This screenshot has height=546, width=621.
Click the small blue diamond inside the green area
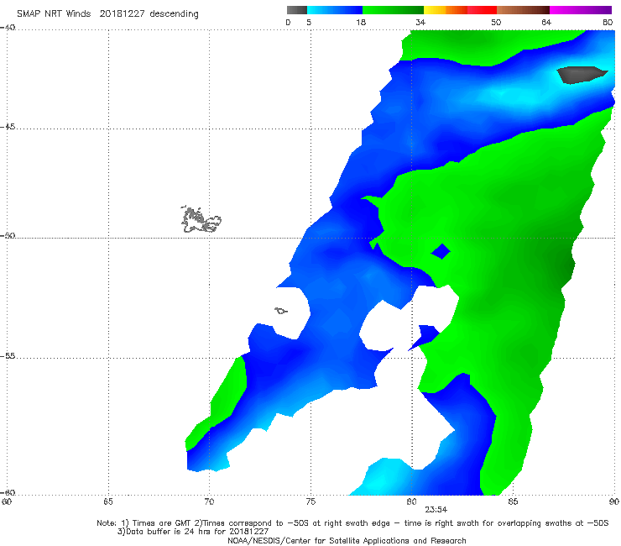pyautogui.click(x=441, y=251)
